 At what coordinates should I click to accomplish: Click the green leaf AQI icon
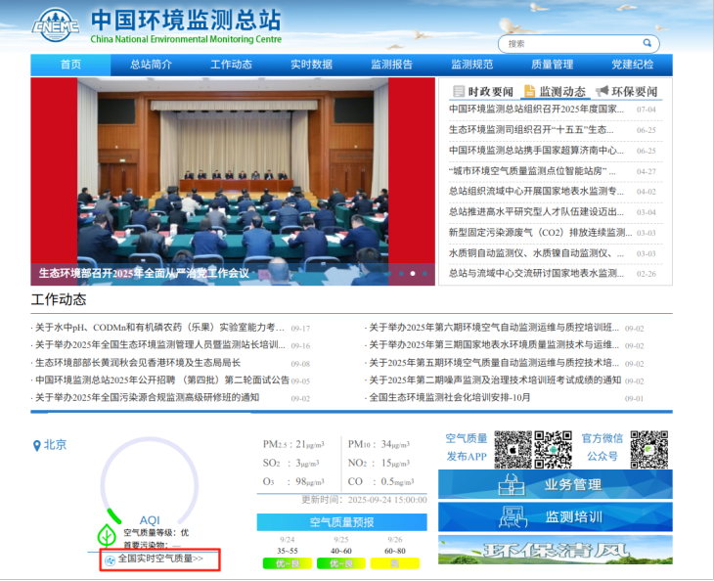(x=106, y=535)
